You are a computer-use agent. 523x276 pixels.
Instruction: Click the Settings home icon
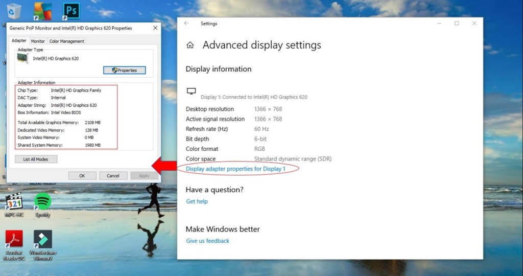point(190,45)
